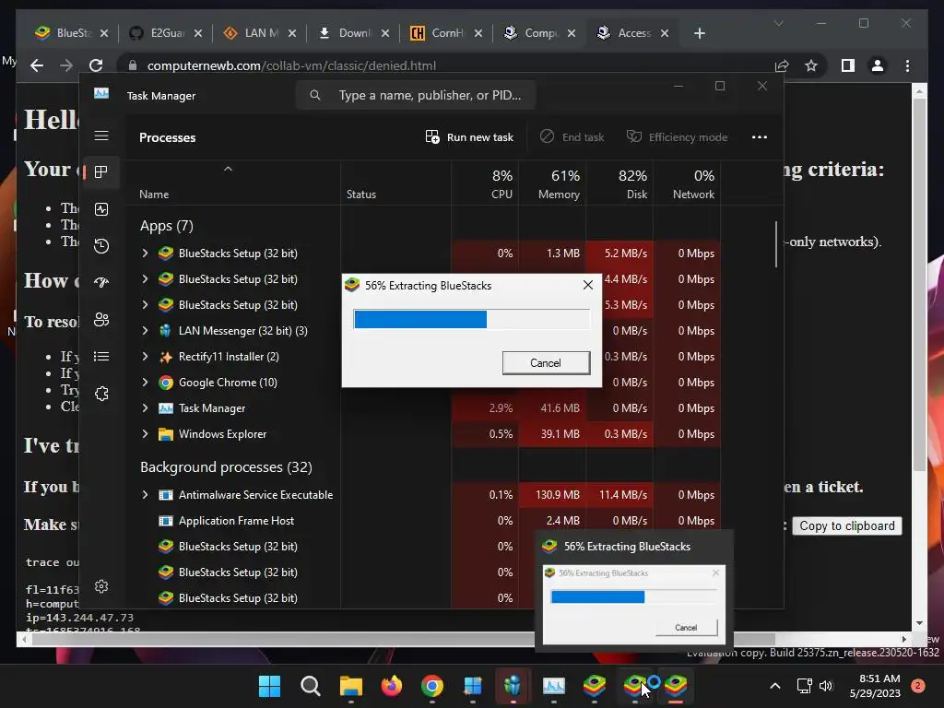
Task: Switch to Google Chrome in taskbar
Action: 432,686
